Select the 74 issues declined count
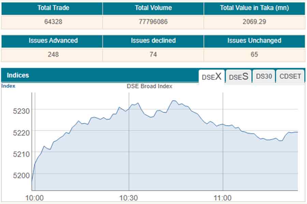Viewport: 307px width, 204px height. pos(153,54)
